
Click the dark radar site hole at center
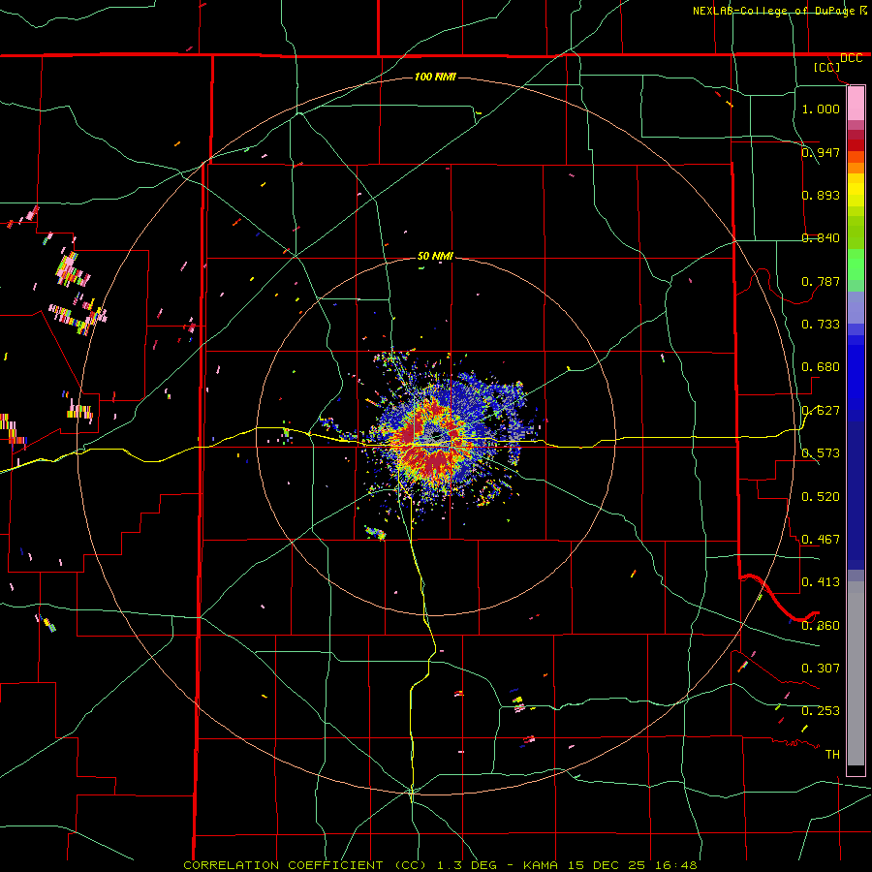pos(435,437)
